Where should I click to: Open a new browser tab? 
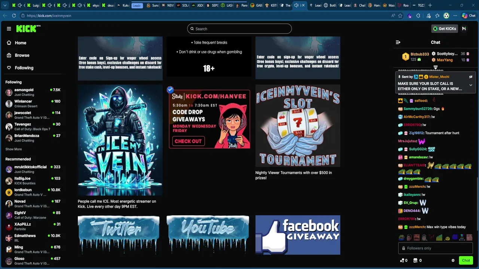[x=430, y=5]
